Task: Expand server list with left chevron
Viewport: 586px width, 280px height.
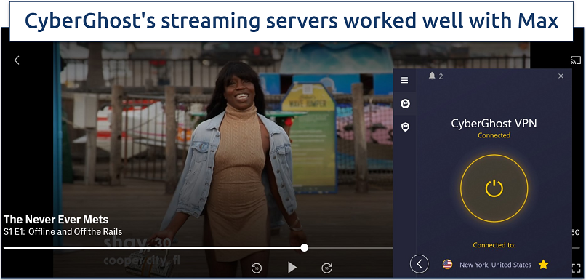Action: tap(419, 264)
